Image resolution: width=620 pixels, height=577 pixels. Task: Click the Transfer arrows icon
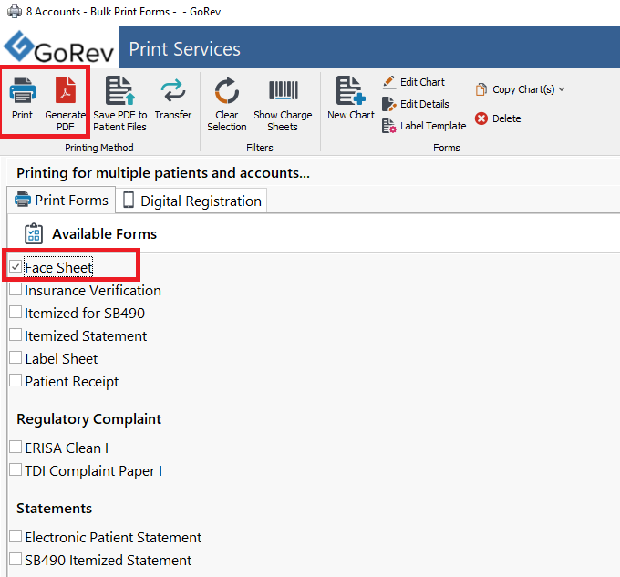click(x=173, y=90)
